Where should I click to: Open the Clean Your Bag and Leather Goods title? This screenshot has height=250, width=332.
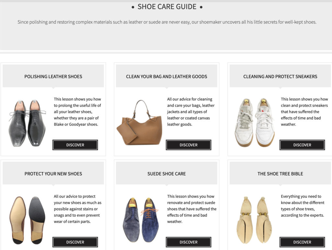pos(166,76)
